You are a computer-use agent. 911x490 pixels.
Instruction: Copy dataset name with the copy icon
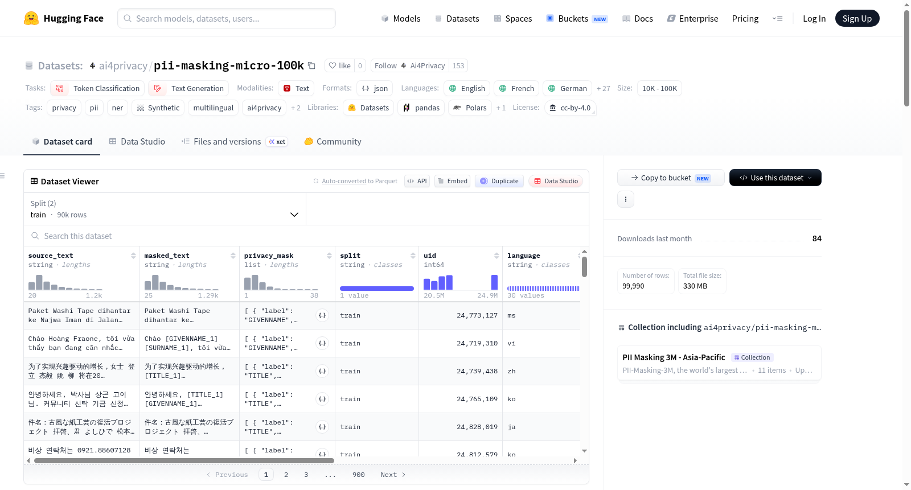311,65
